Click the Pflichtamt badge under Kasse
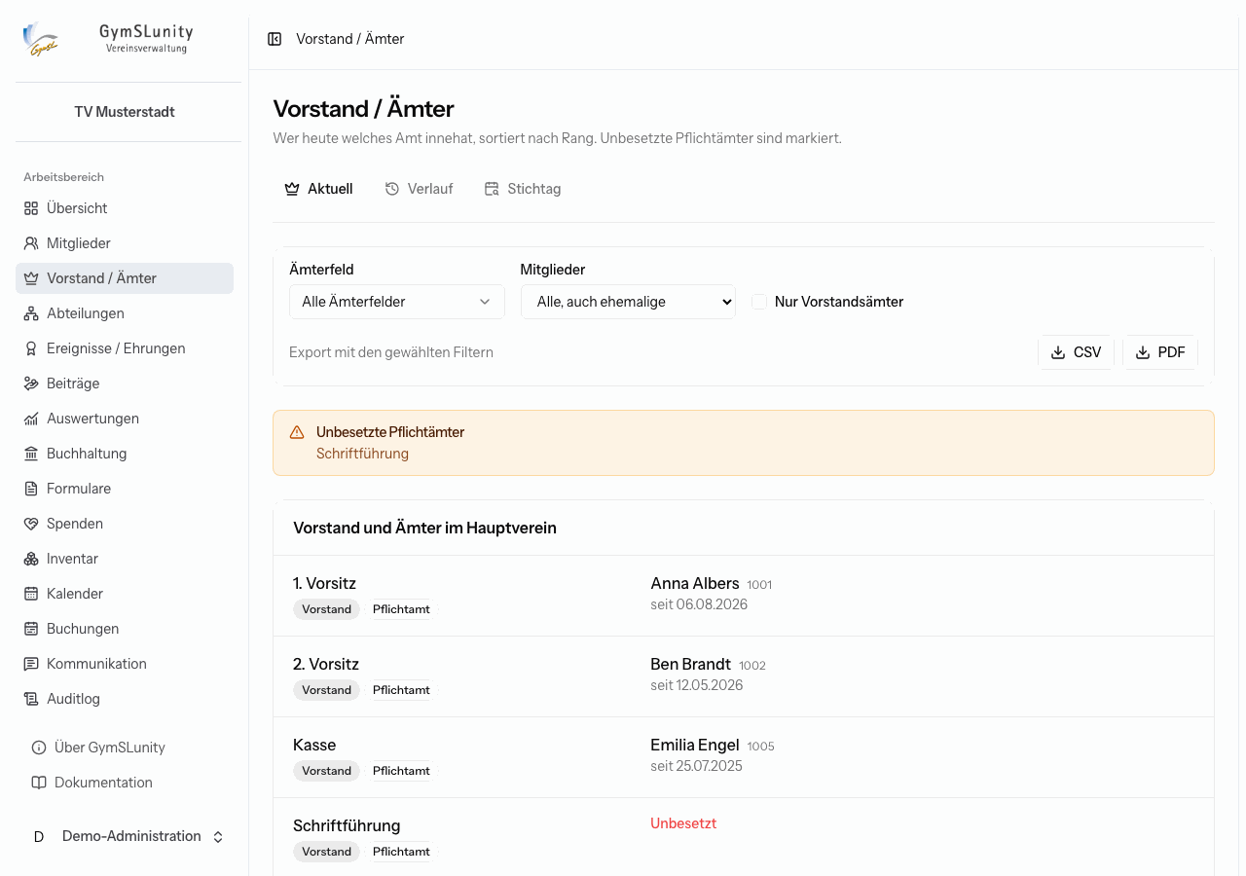Viewport: 1246px width, 876px height. 401,771
